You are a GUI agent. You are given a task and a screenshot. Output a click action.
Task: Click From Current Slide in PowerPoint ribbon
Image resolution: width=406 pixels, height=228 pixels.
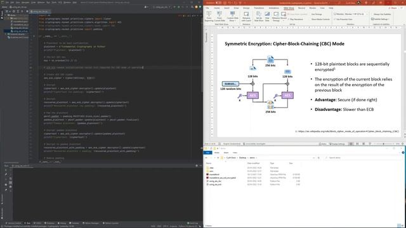pyautogui.click(x=219, y=16)
